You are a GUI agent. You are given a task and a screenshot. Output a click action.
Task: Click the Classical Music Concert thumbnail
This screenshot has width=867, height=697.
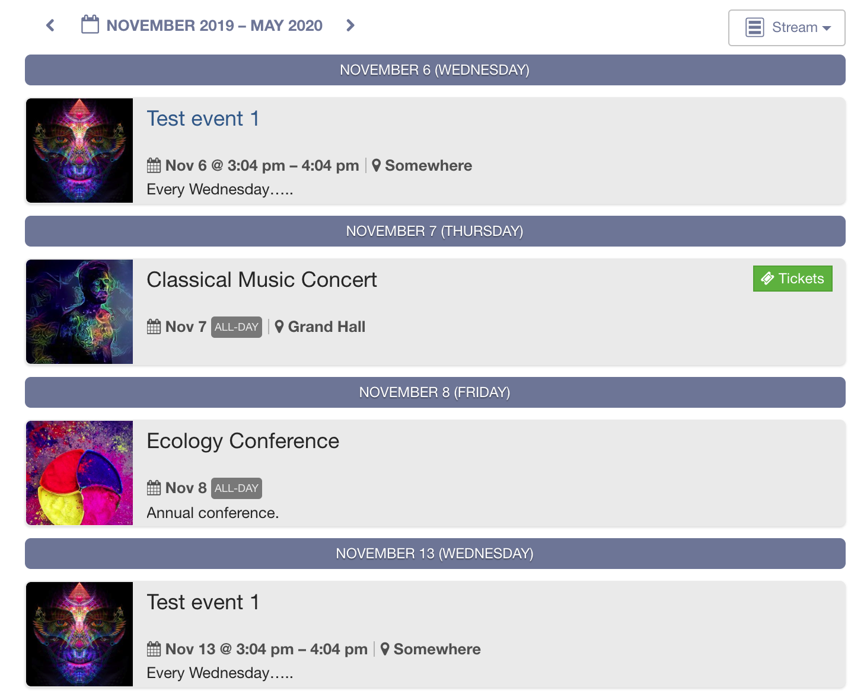click(79, 312)
